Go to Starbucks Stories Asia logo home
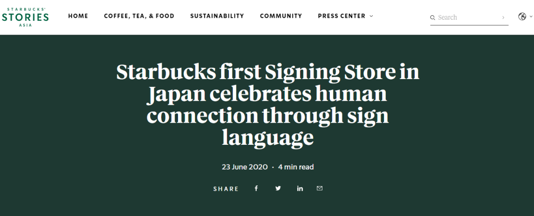Screen dimensions: 534x216 (x=25, y=17)
